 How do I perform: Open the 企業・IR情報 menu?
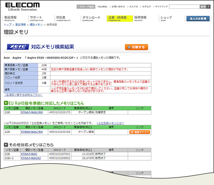pyautogui.click(x=120, y=18)
